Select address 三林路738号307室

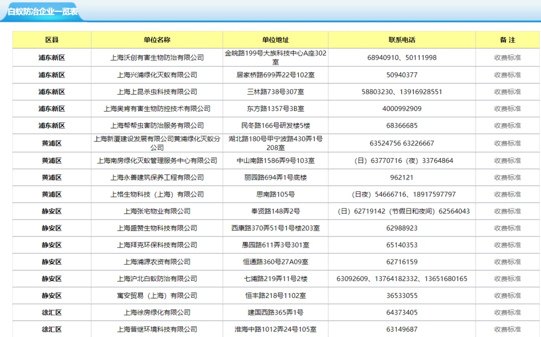point(276,91)
